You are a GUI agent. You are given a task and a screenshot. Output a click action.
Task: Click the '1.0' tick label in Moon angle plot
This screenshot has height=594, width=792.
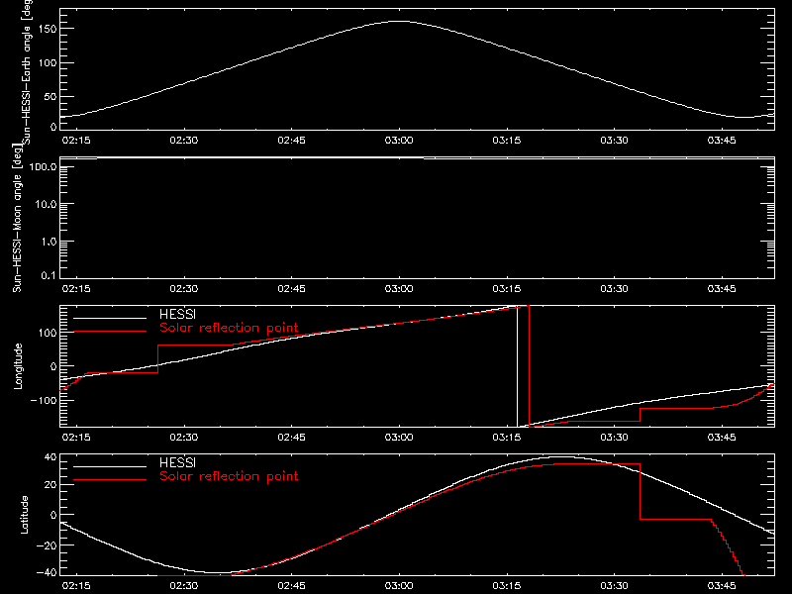49,242
